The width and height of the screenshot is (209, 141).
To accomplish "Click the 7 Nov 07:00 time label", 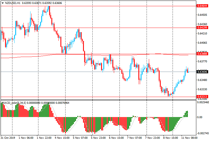I will pyautogui.click(x=134, y=138).
